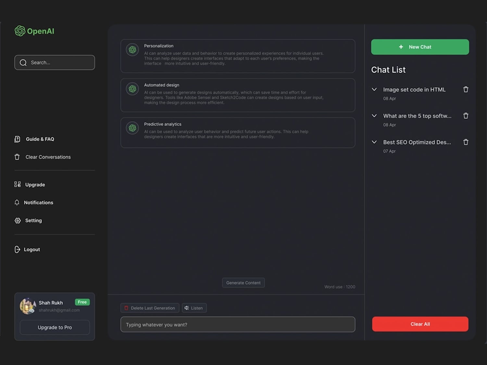Click the Word use : 1200 label
Image resolution: width=487 pixels, height=365 pixels.
(x=340, y=287)
